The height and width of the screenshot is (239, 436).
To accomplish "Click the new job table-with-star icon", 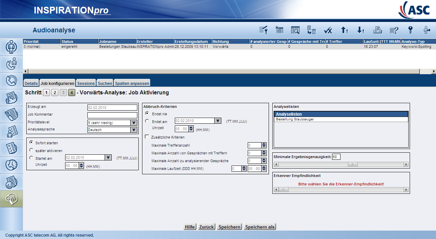I will pyautogui.click(x=279, y=30).
